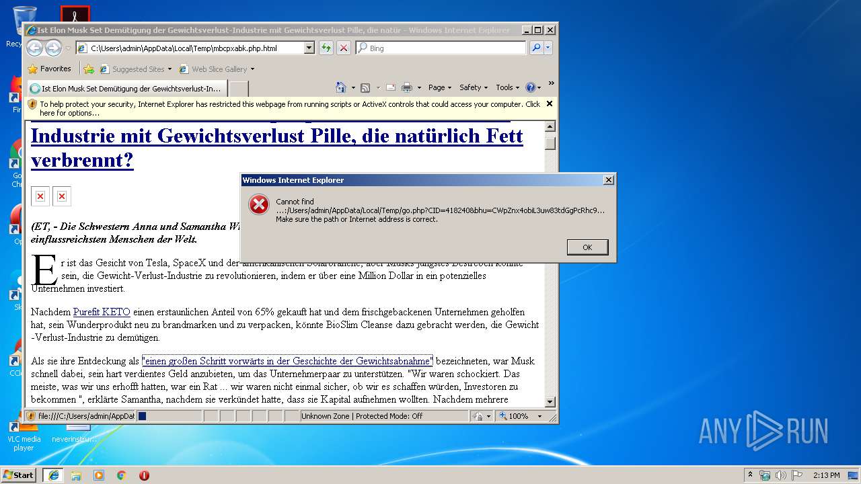This screenshot has width=861, height=484.
Task: Click the scroll-up arrow of the page
Action: [550, 126]
